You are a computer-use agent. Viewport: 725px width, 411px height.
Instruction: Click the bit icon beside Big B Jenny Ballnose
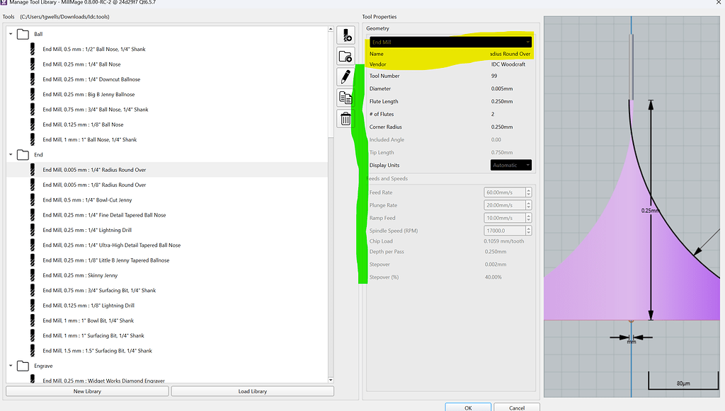click(33, 94)
